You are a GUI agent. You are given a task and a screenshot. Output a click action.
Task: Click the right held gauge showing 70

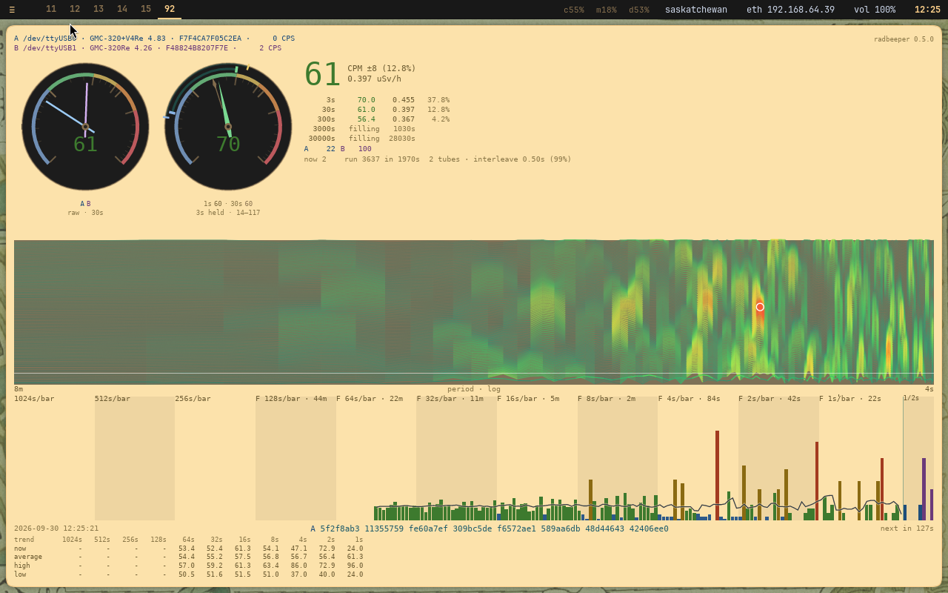click(x=228, y=127)
